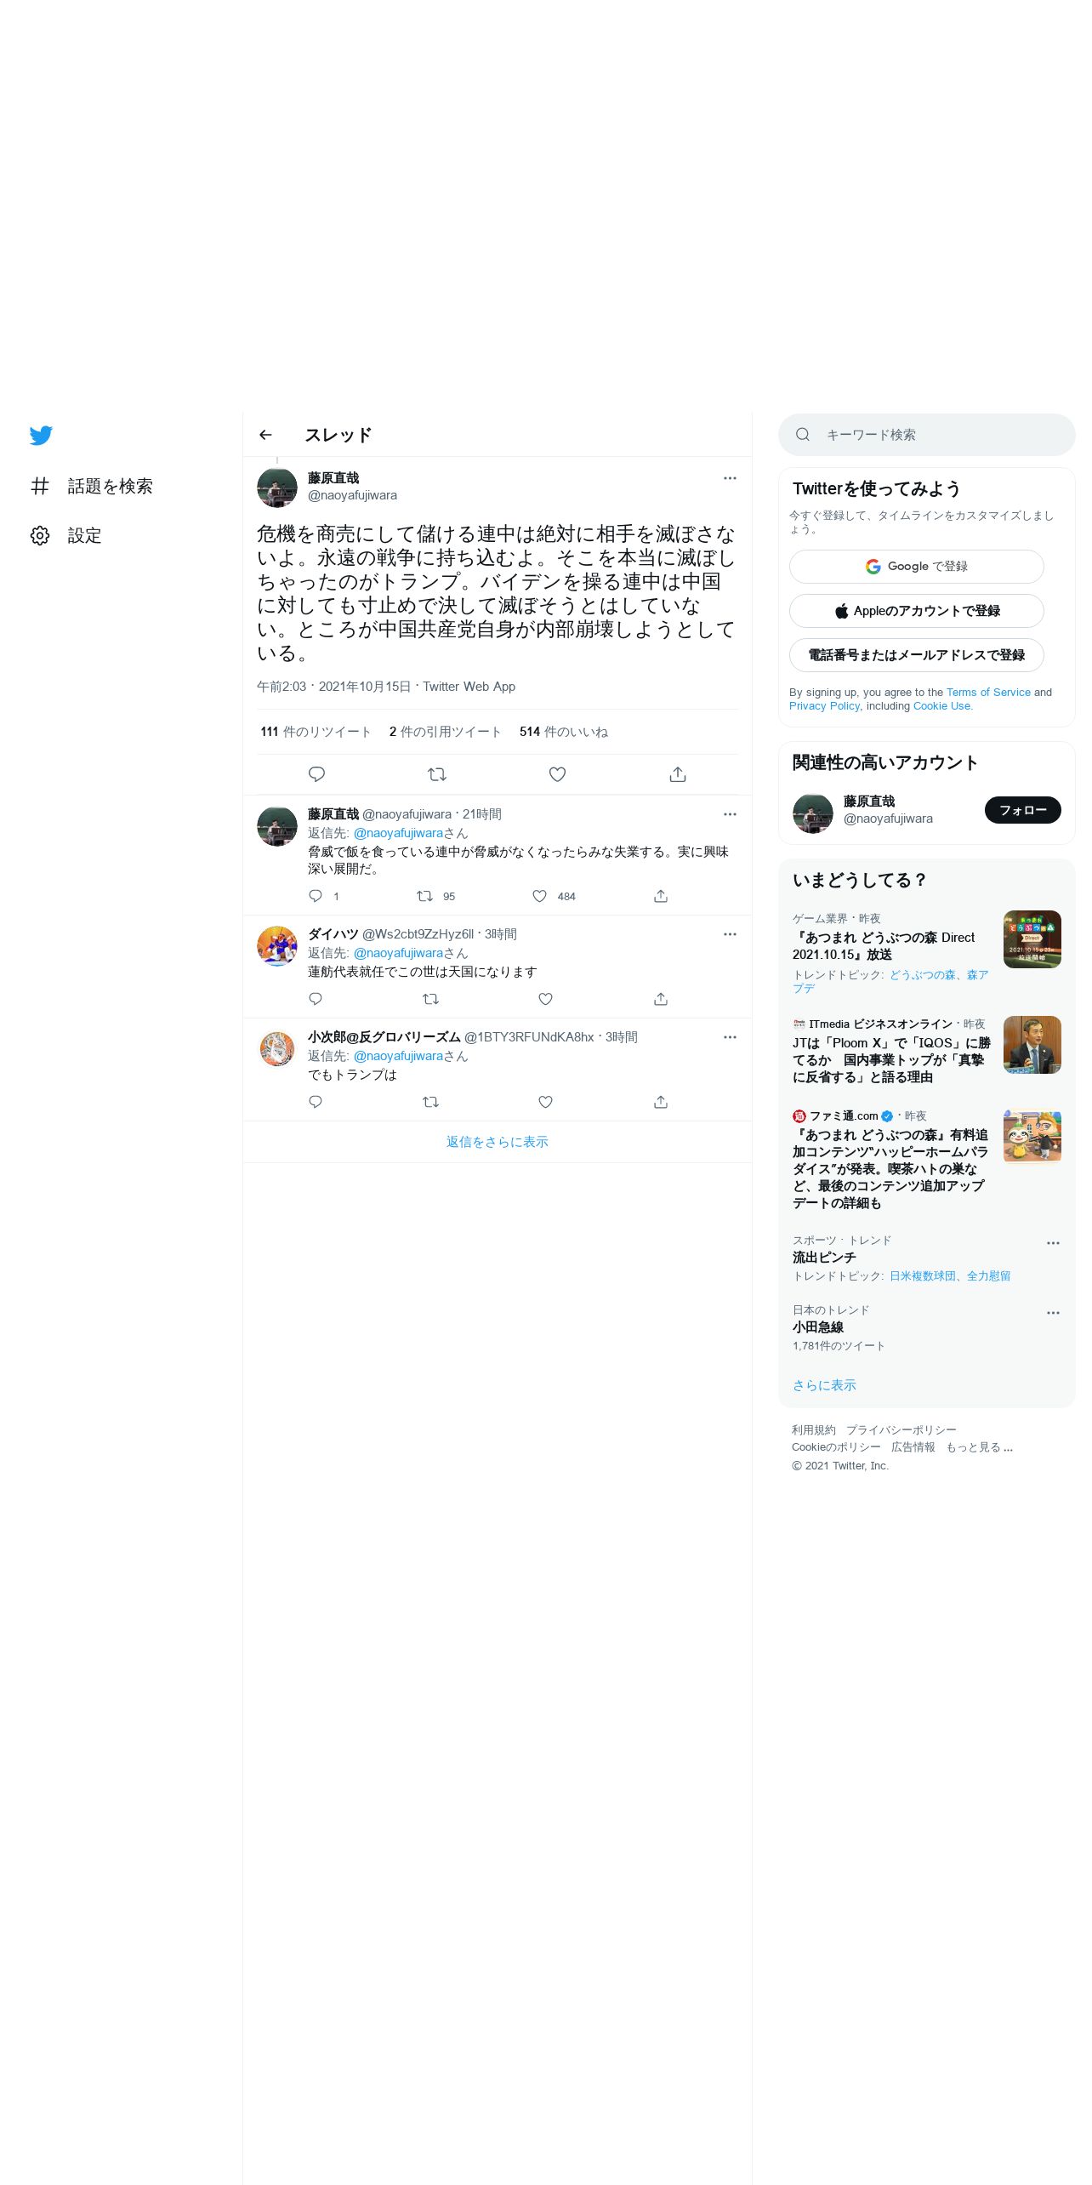Show more replies via 返信をさらに表示

click(498, 1142)
